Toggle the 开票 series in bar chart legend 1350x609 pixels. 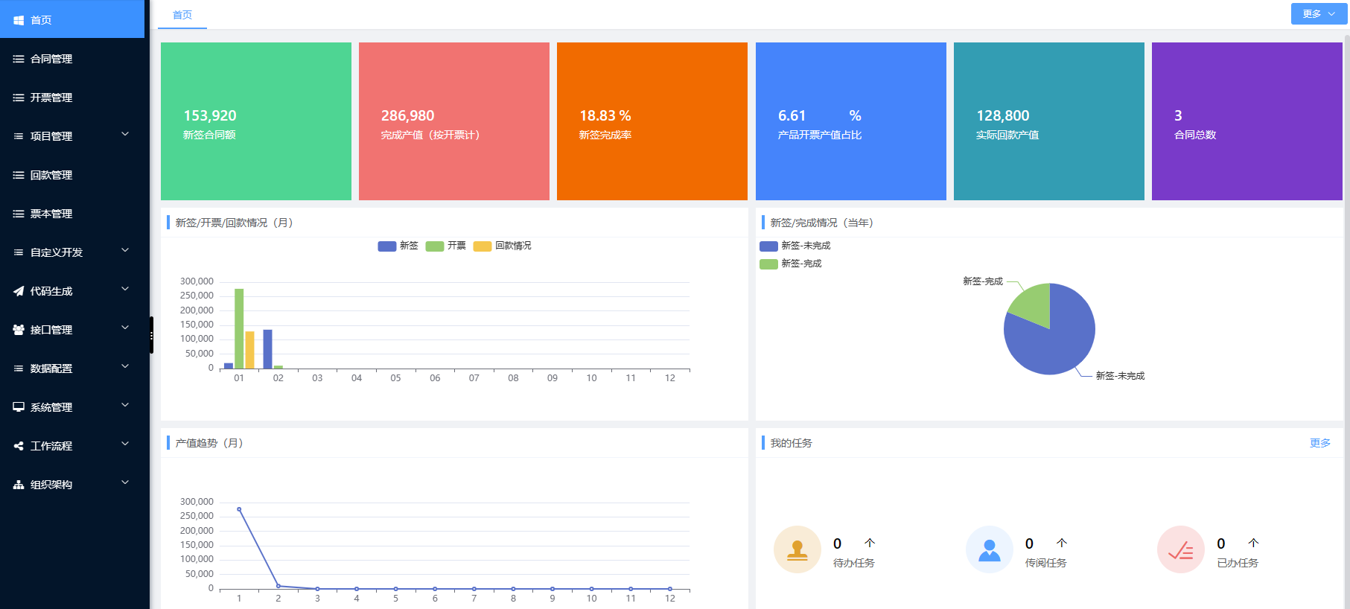445,246
